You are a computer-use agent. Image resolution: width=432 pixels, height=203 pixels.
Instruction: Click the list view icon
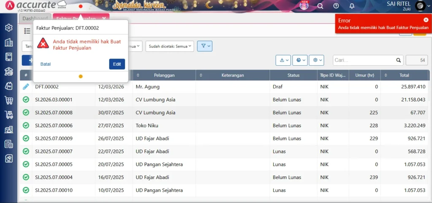(27, 31)
